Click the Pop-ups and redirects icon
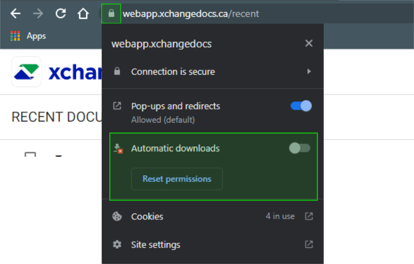This screenshot has width=414, height=264. [117, 106]
